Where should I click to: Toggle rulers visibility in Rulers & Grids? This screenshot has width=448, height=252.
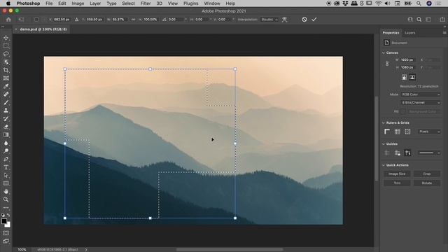387,132
